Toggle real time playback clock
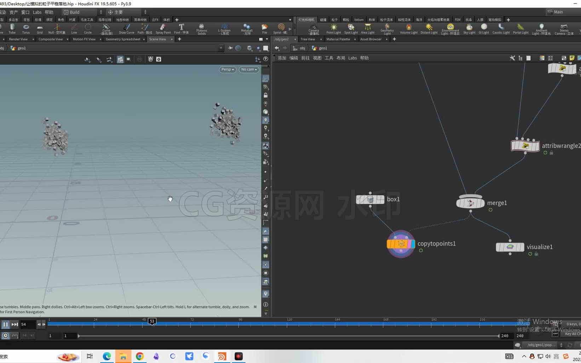The width and height of the screenshot is (581, 363). pyautogui.click(x=6, y=335)
